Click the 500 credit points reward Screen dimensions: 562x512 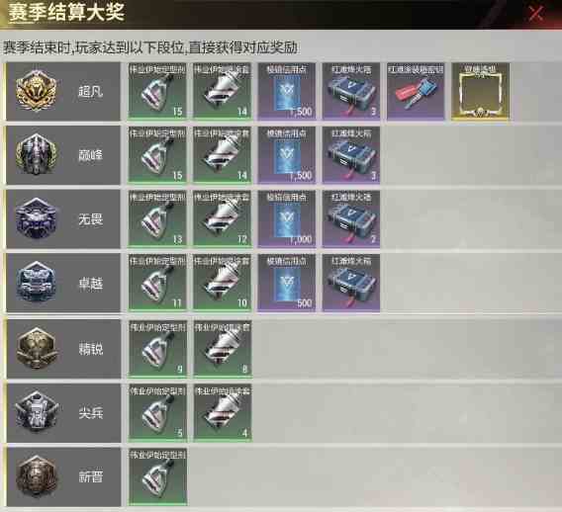pos(287,283)
